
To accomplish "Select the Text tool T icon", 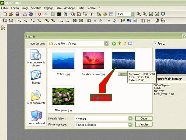I will click(x=91, y=14).
